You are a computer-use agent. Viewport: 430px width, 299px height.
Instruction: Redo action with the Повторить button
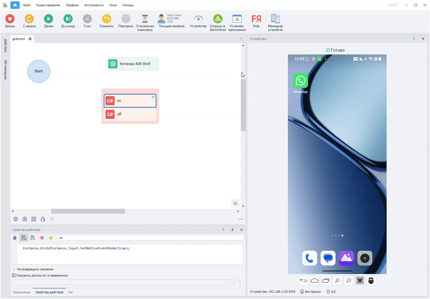126,21
